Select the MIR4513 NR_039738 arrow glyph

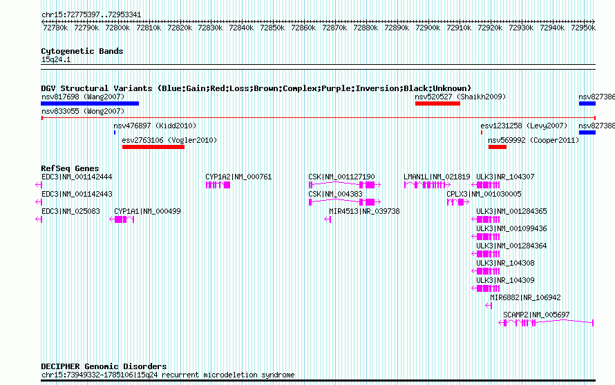(328, 219)
